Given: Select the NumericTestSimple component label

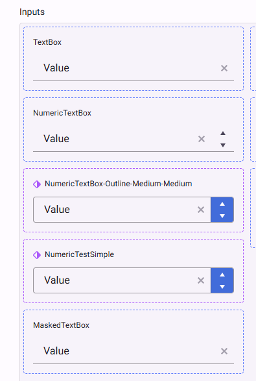Looking at the screenshot, I should 79,254.
